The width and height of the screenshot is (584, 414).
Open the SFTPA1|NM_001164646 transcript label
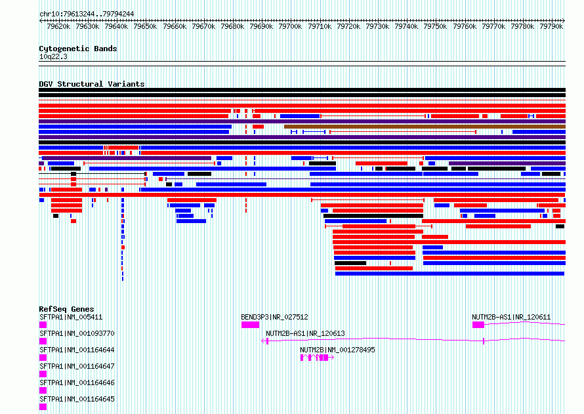click(77, 383)
